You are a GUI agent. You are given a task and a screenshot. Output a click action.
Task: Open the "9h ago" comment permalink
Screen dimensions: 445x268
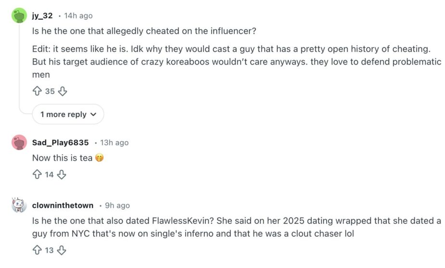click(x=117, y=205)
